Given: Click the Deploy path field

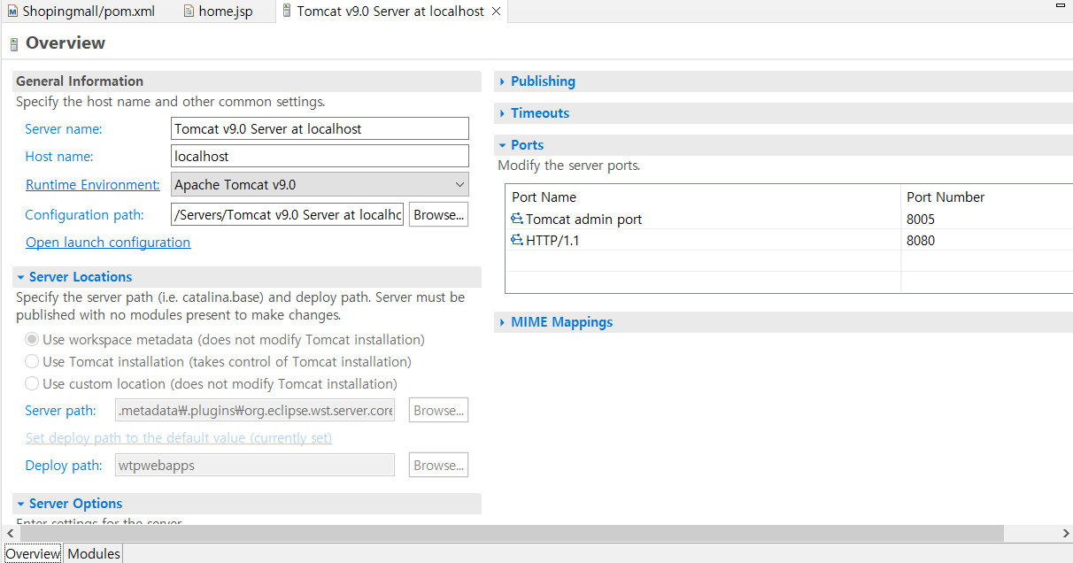Looking at the screenshot, I should tap(255, 465).
